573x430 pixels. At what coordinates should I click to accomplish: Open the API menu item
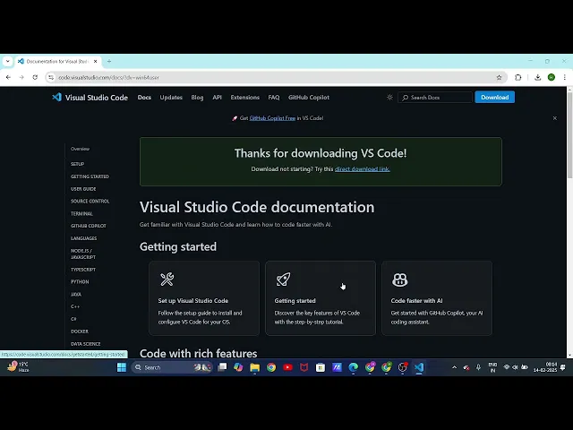pyautogui.click(x=217, y=98)
